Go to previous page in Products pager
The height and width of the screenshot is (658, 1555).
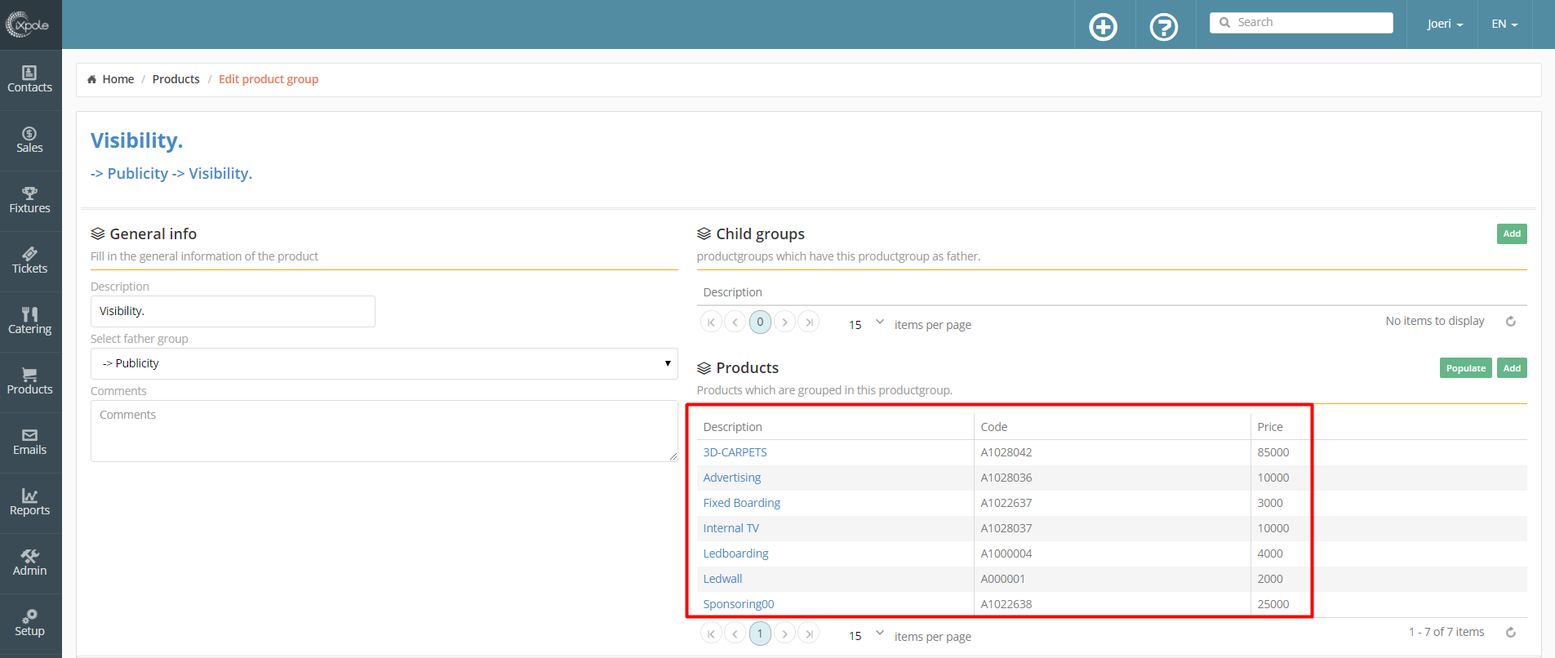pyautogui.click(x=735, y=634)
